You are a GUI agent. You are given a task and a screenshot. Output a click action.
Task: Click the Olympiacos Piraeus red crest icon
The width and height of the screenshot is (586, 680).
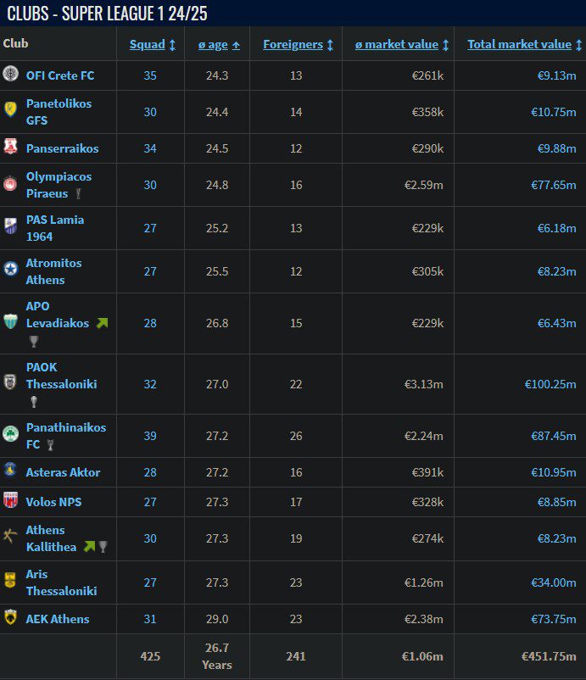point(10,184)
